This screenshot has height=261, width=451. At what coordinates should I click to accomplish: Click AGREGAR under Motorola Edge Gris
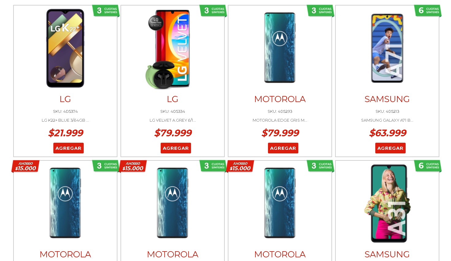coord(283,148)
